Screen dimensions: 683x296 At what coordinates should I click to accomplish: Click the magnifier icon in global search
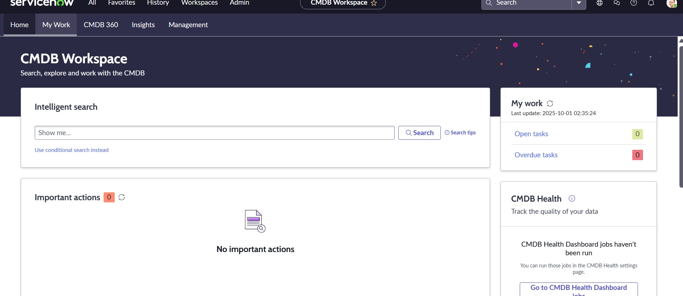click(489, 3)
